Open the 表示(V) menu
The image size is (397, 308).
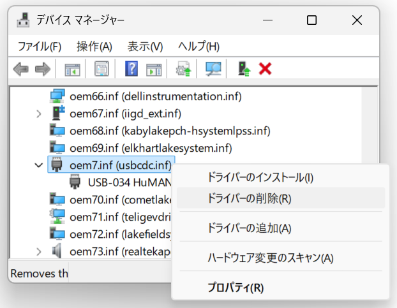point(145,47)
